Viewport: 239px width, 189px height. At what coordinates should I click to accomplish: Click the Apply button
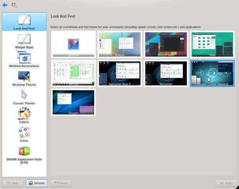click(226, 183)
